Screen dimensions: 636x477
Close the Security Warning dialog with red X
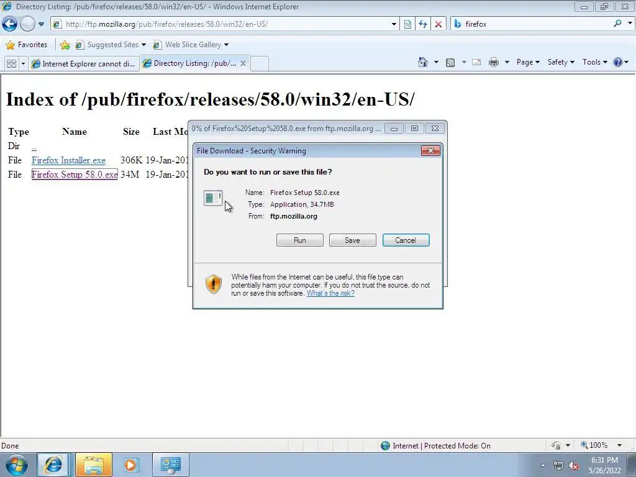430,151
